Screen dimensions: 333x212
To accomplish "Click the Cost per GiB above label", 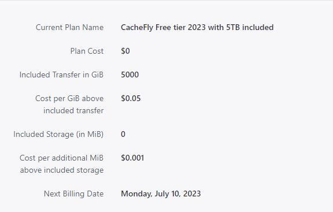I will [69, 98].
